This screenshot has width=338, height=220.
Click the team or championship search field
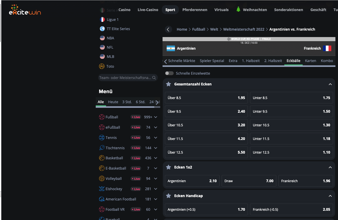click(128, 78)
